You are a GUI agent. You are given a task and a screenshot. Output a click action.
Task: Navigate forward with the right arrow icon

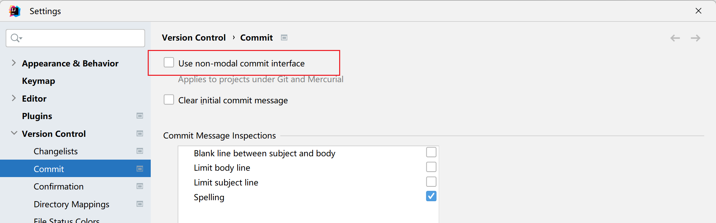tap(695, 38)
